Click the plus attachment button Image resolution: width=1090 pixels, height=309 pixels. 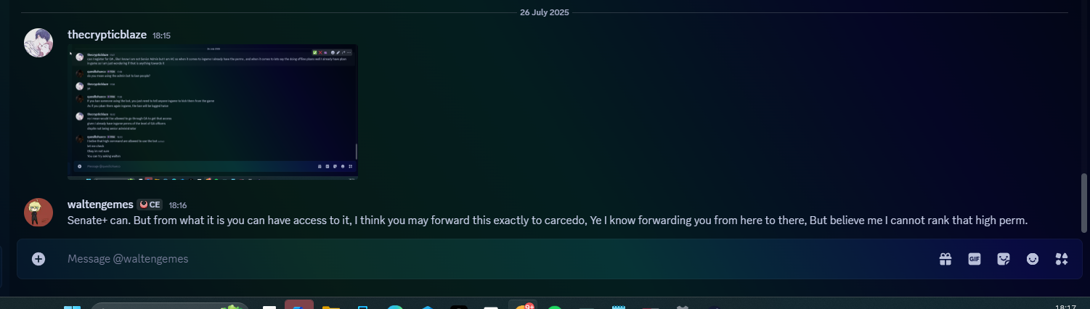point(38,259)
